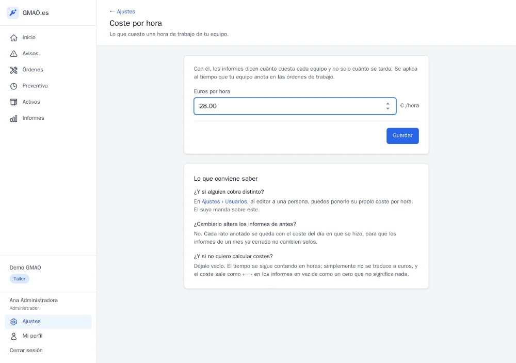Open Órdenes via the tools icon
The image size is (516, 363).
[x=13, y=70]
